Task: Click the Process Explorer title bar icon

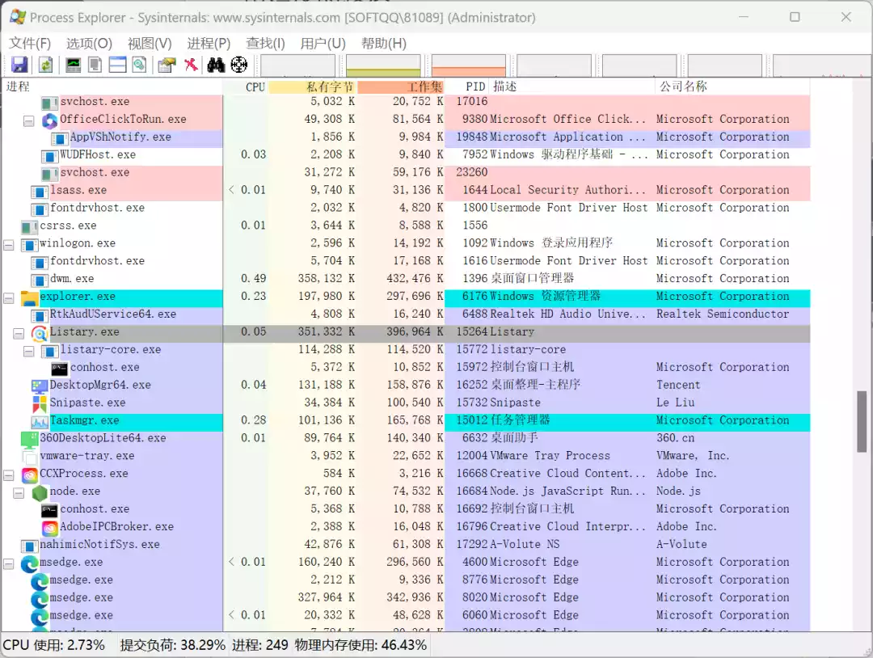Action: coord(17,17)
